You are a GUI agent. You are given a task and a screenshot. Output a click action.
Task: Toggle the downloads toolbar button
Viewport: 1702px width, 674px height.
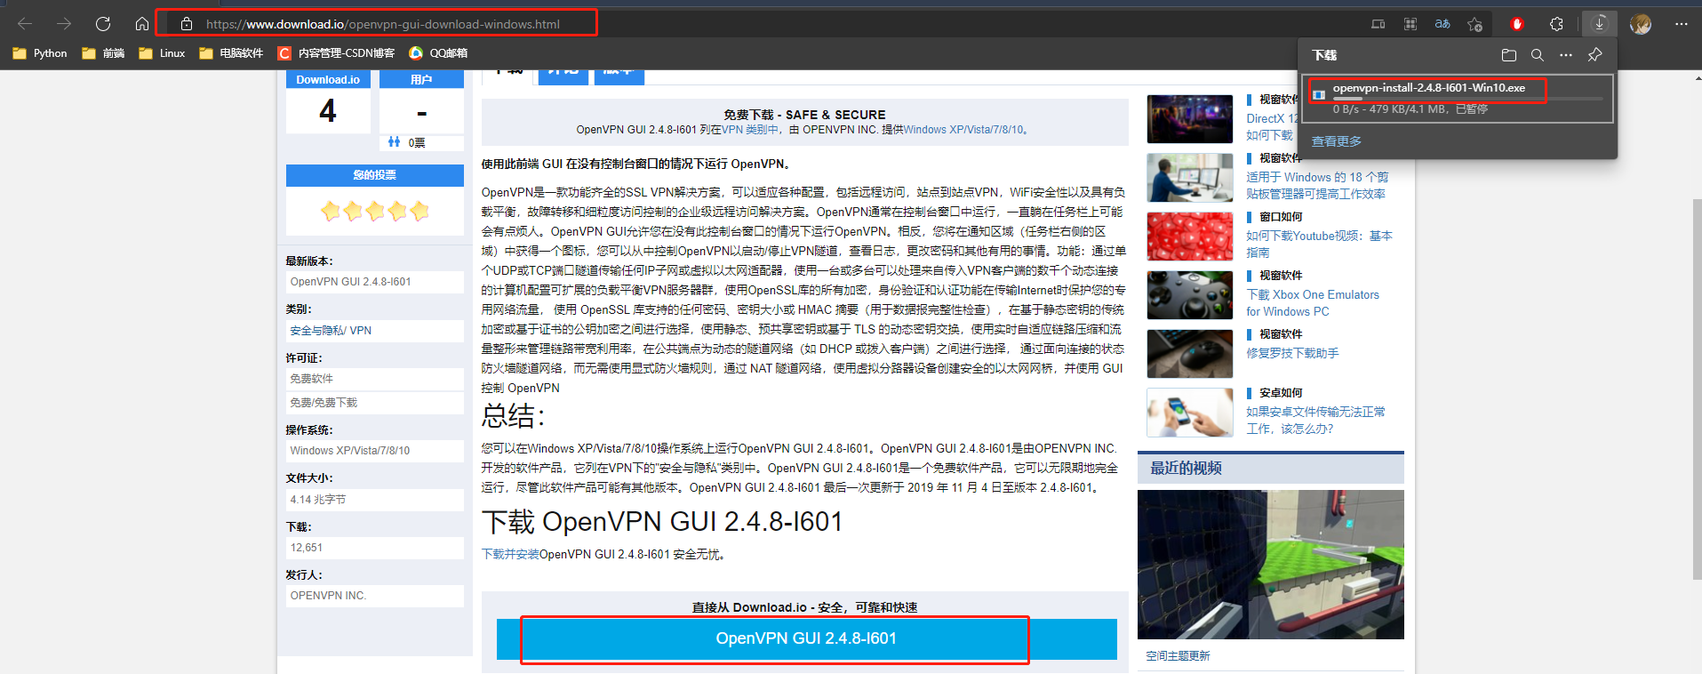coord(1600,24)
